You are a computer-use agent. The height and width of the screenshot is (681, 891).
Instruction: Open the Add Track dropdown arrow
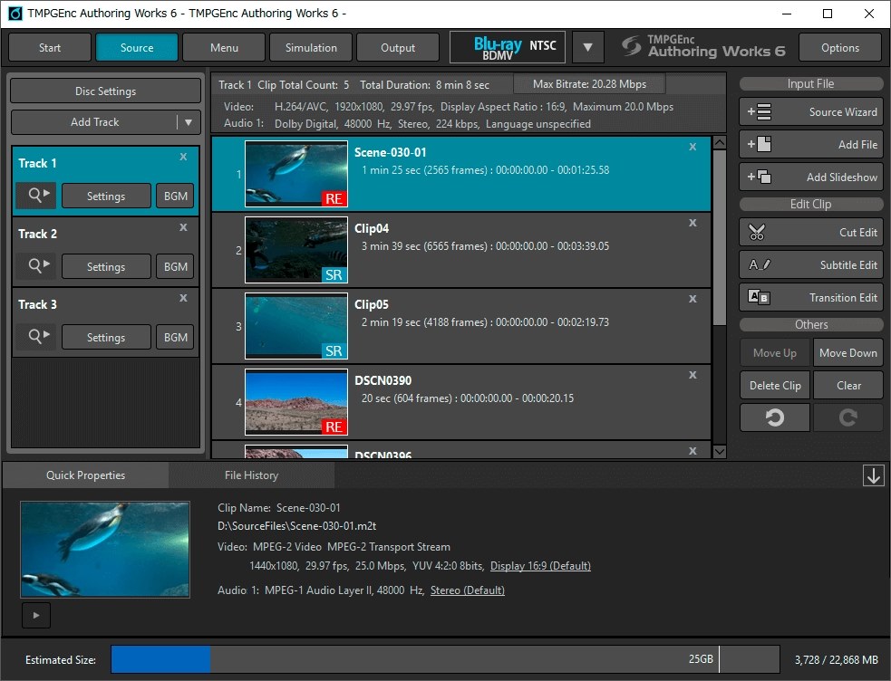click(x=189, y=122)
